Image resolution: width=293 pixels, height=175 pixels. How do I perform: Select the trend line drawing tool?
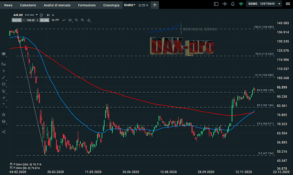(x=4, y=78)
